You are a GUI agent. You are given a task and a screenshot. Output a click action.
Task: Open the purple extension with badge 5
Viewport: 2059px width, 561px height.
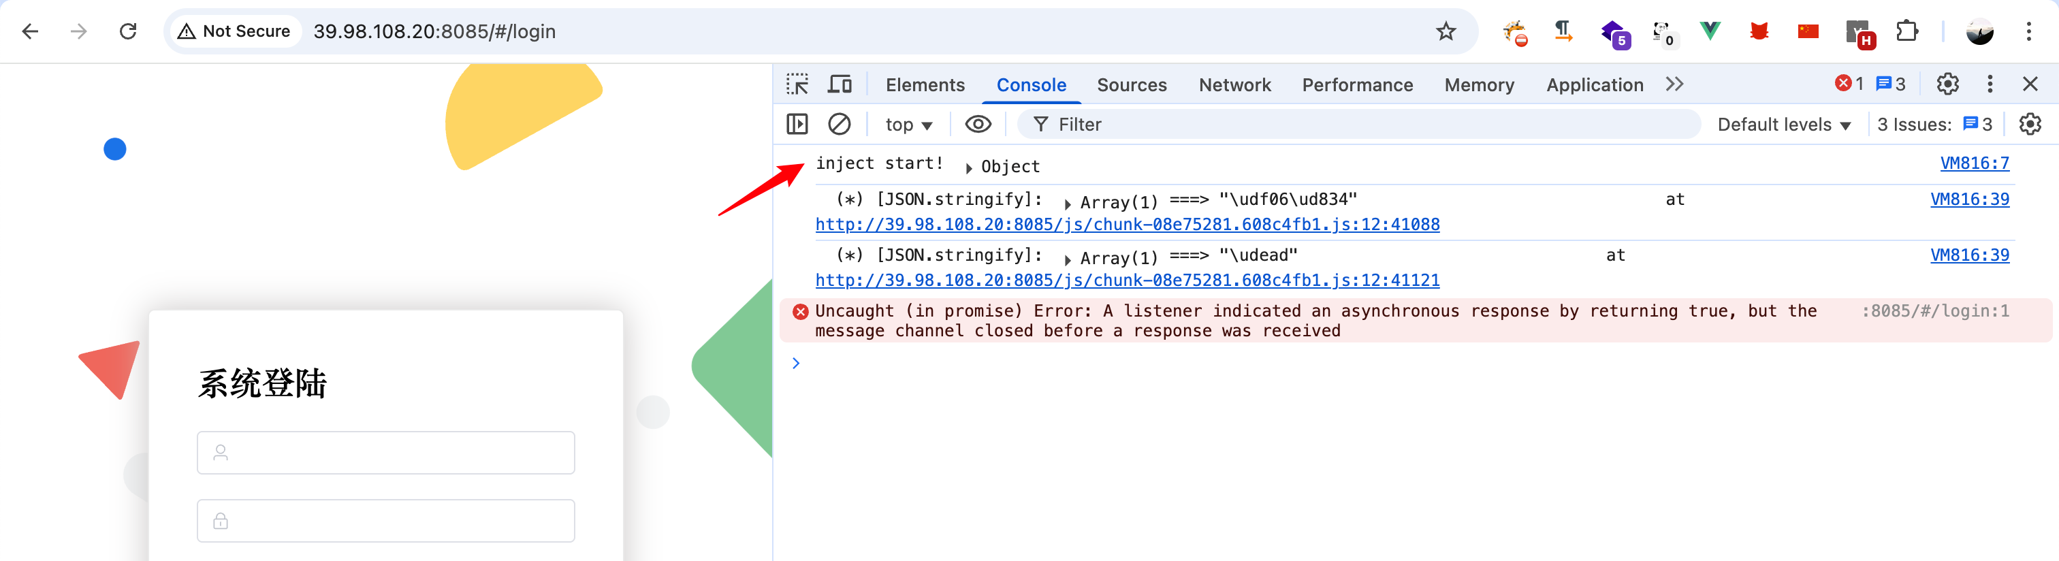(x=1614, y=33)
